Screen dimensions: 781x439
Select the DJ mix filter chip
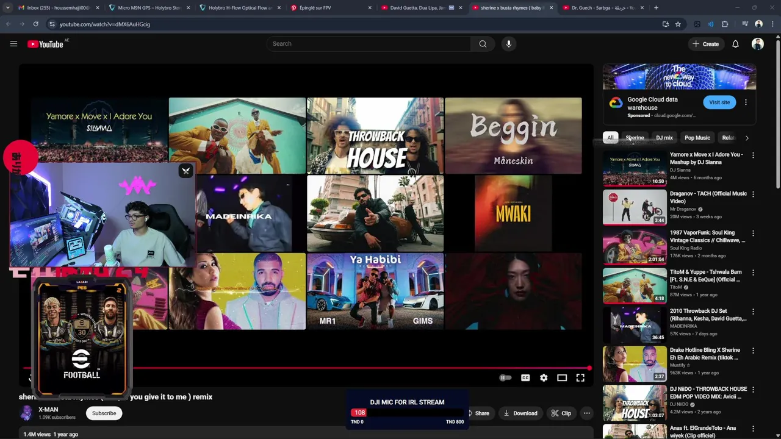click(664, 138)
